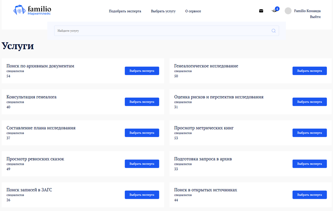Click the search magnifier icon
Screen dimensions: 333x211
point(273,31)
